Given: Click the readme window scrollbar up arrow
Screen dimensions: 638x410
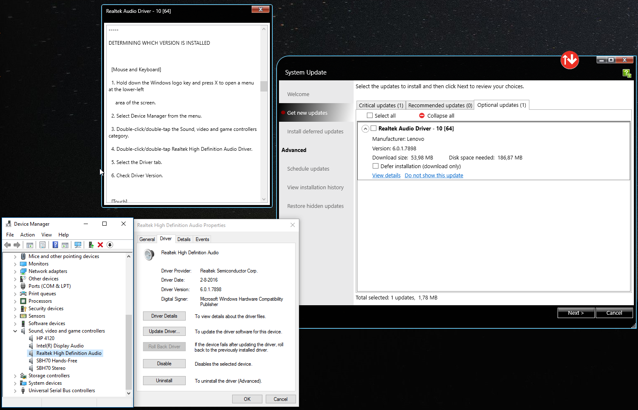Looking at the screenshot, I should (x=264, y=29).
